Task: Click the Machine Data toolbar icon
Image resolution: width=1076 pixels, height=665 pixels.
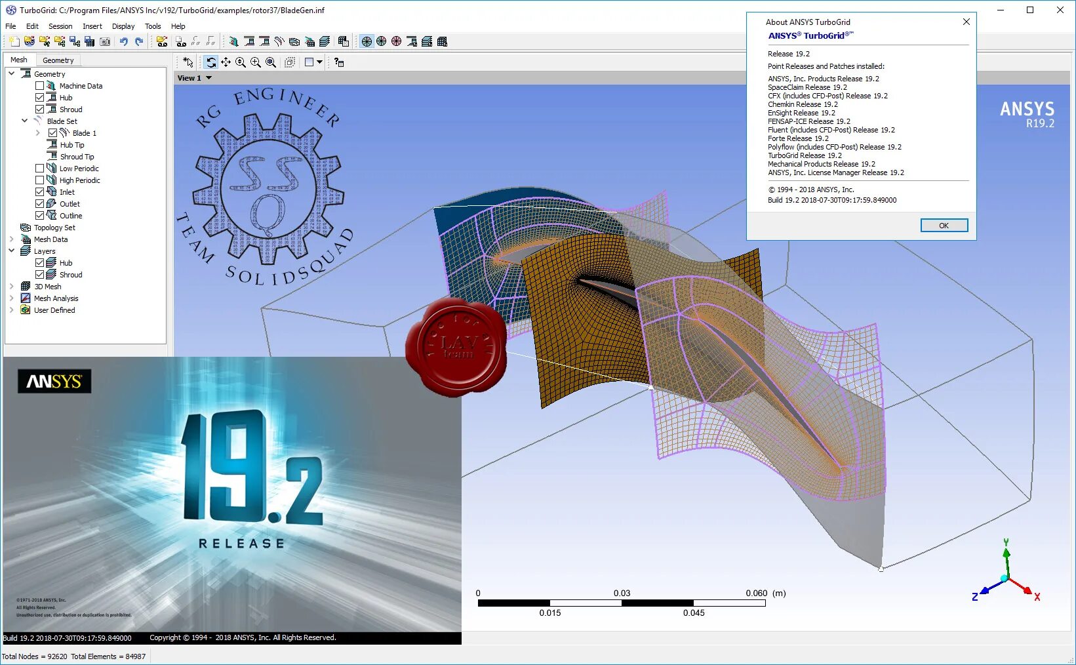Action: [234, 41]
